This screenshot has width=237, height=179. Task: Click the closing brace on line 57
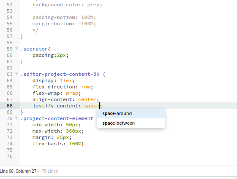coord(22,37)
